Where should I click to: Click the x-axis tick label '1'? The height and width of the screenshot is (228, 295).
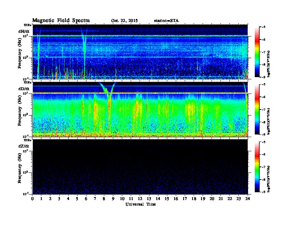pos(41,199)
